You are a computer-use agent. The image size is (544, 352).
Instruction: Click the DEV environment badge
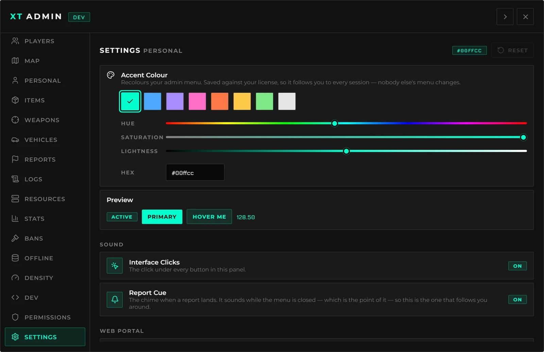[x=79, y=17]
